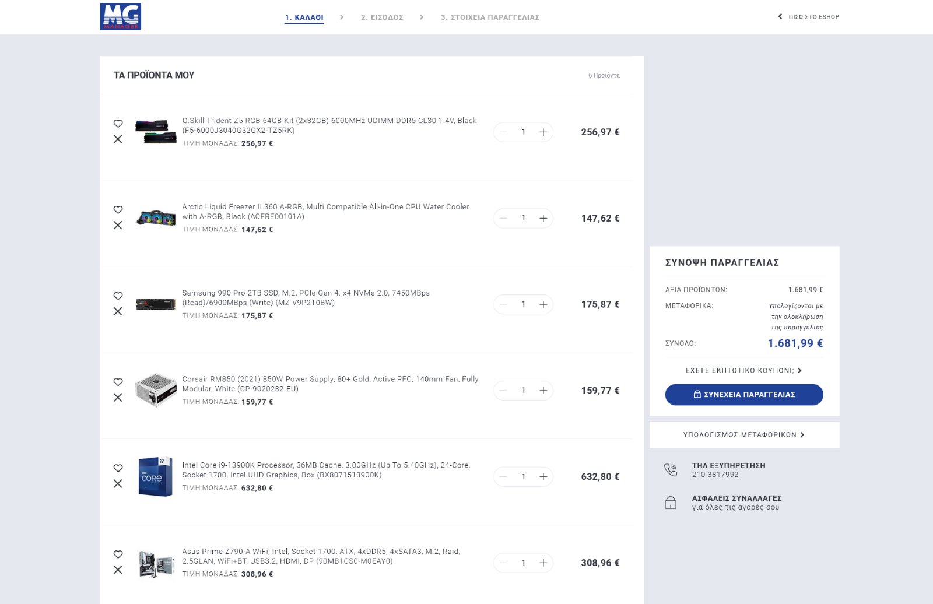Remove Samsung 990 Pro SSD from cart
This screenshot has width=933, height=604.
pyautogui.click(x=118, y=311)
